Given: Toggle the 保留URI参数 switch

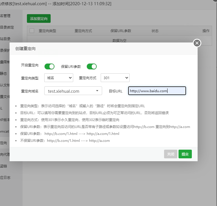Looking at the screenshot, I should point(92,66).
